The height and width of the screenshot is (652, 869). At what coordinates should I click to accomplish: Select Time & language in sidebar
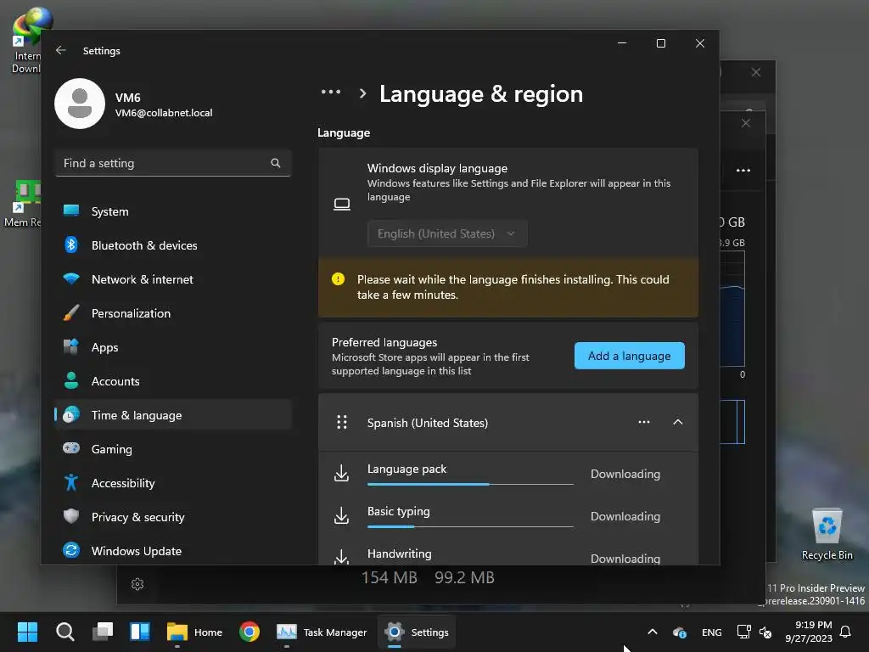coord(173,415)
